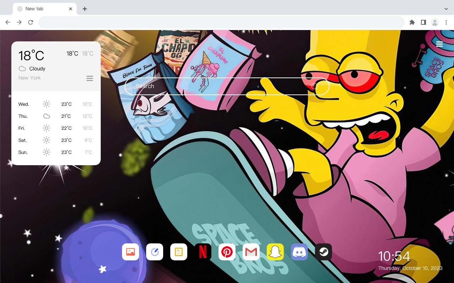Select the Sun. forecast row
Image resolution: width=454 pixels, height=283 pixels.
coord(56,152)
